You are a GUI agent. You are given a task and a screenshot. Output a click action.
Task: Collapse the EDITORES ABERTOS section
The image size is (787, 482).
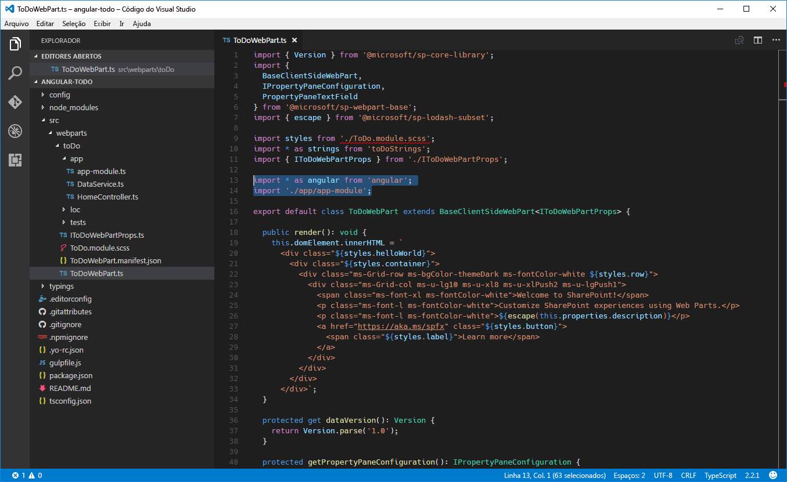(x=122, y=56)
